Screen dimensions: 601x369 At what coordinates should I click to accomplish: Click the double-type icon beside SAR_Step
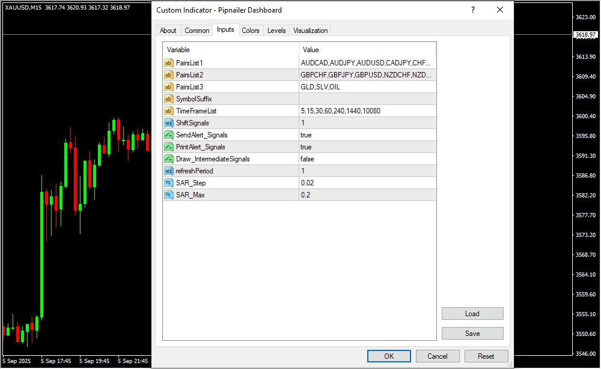(x=169, y=183)
